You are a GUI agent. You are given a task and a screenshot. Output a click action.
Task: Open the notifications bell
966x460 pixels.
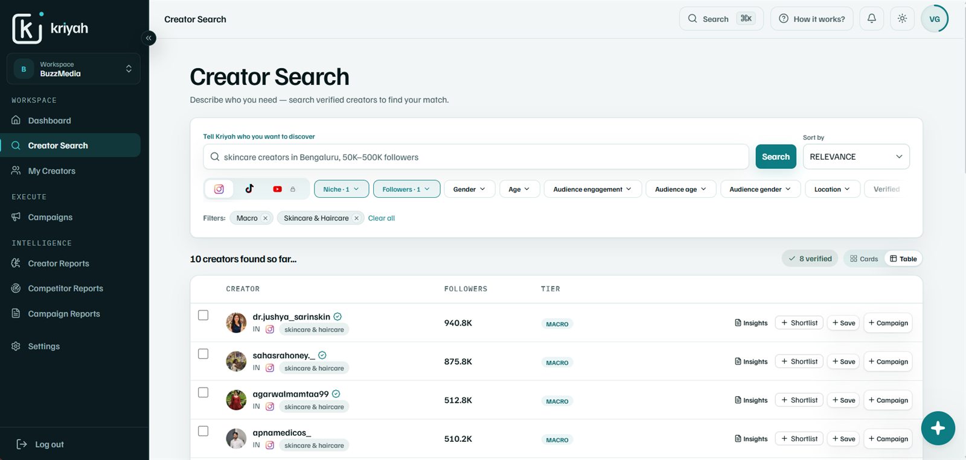coord(872,19)
